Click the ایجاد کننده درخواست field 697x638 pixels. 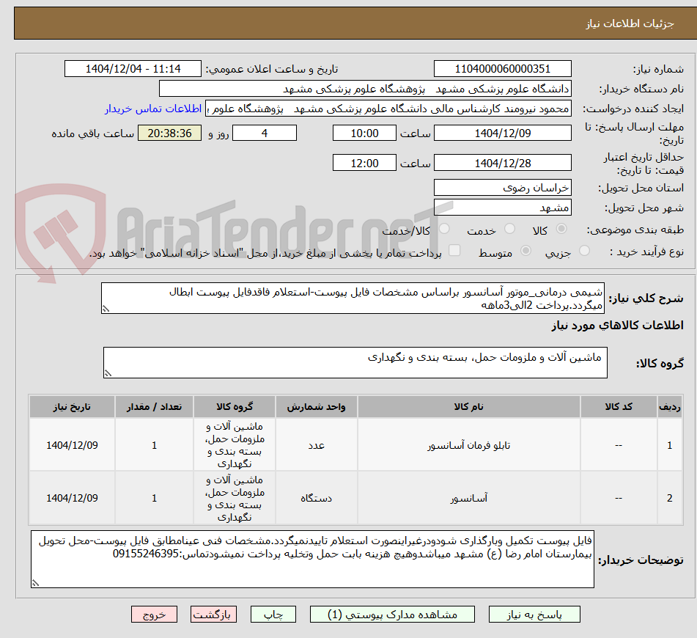(388, 109)
